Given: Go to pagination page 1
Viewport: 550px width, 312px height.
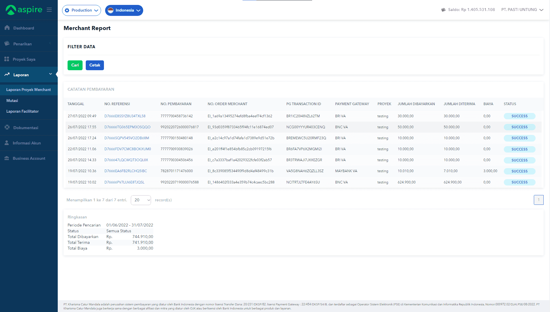Looking at the screenshot, I should (538, 200).
